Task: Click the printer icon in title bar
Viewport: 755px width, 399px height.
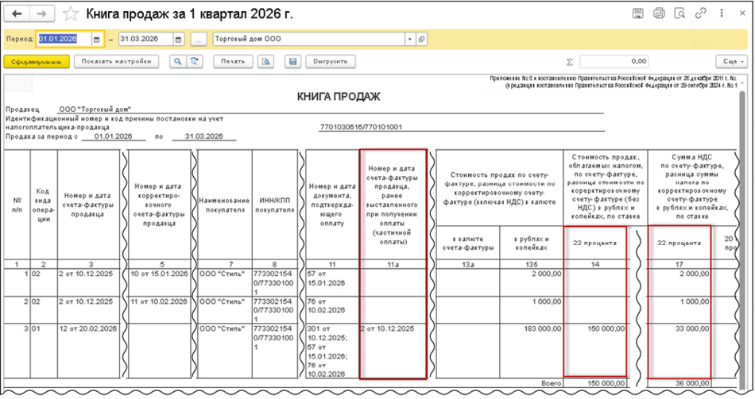Action: tap(658, 14)
